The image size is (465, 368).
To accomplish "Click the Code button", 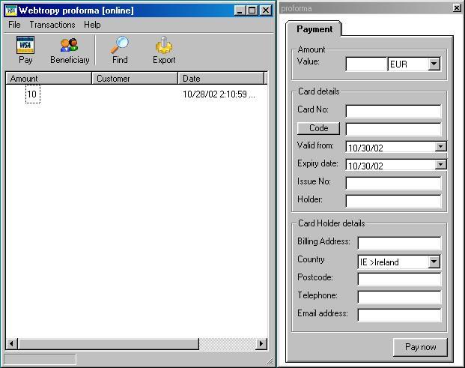I will (318, 128).
